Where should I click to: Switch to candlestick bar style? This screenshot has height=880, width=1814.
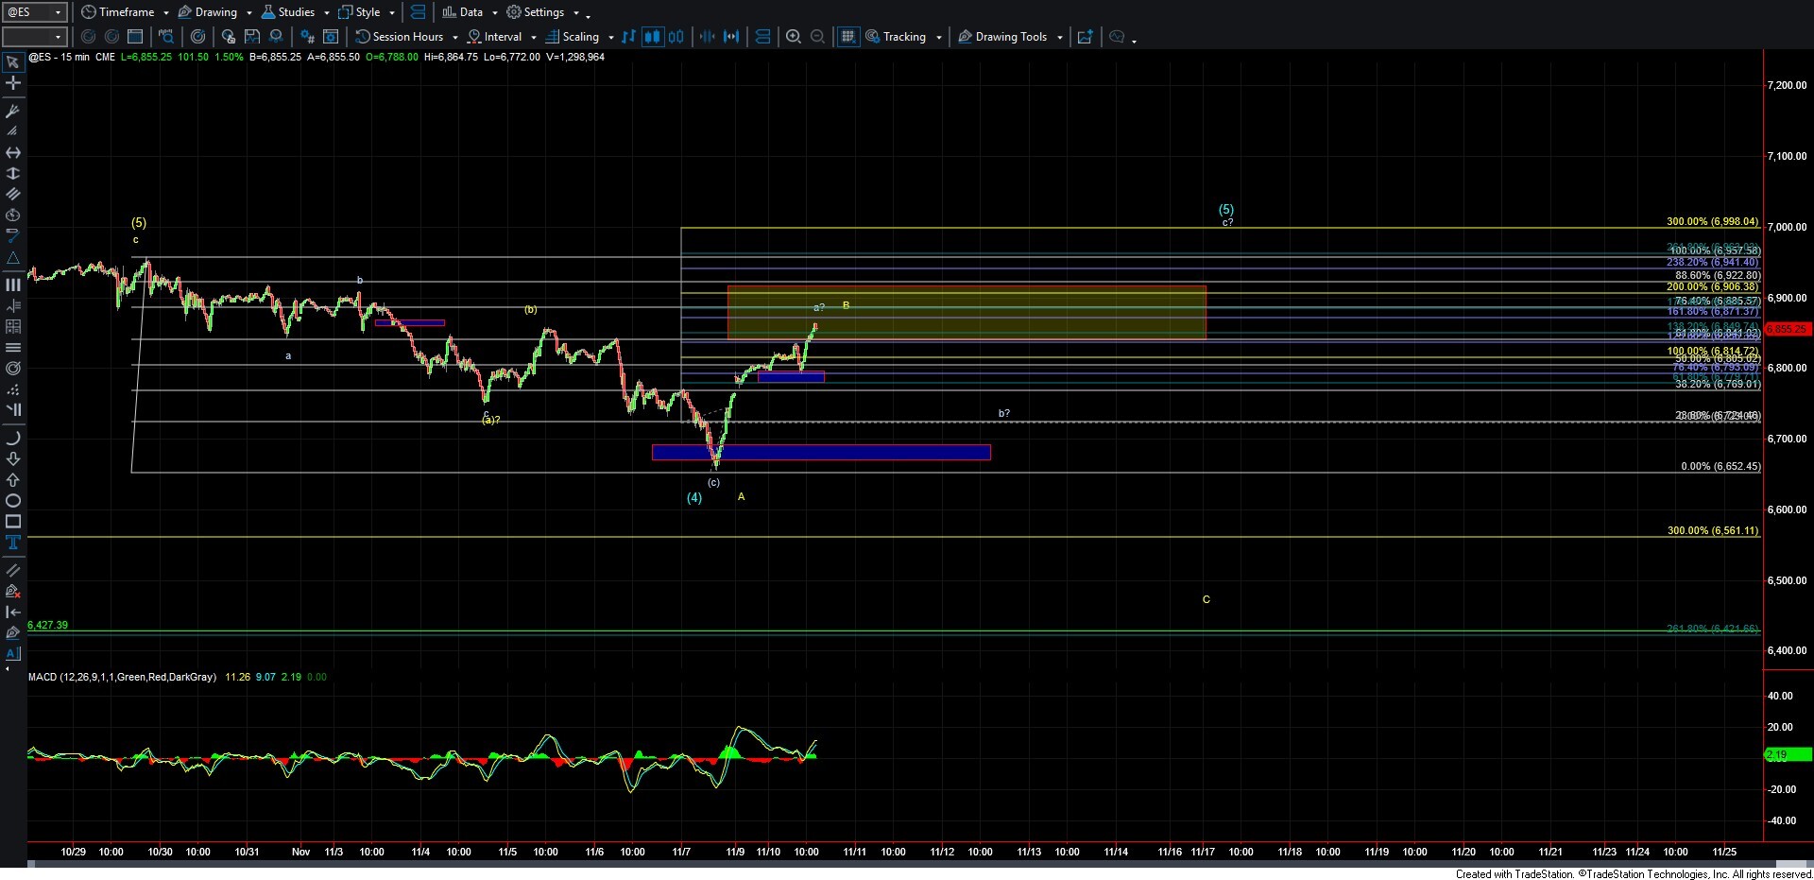pyautogui.click(x=652, y=37)
